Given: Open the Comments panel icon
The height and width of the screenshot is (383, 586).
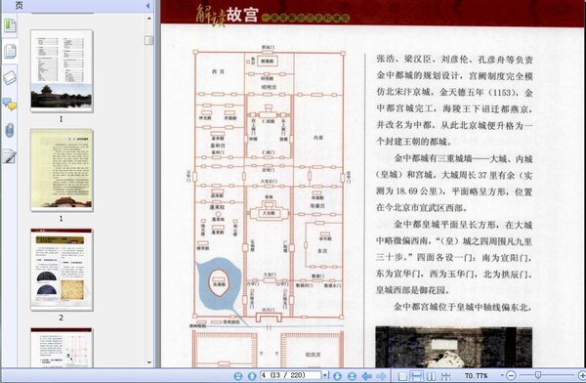Looking at the screenshot, I should (x=10, y=105).
